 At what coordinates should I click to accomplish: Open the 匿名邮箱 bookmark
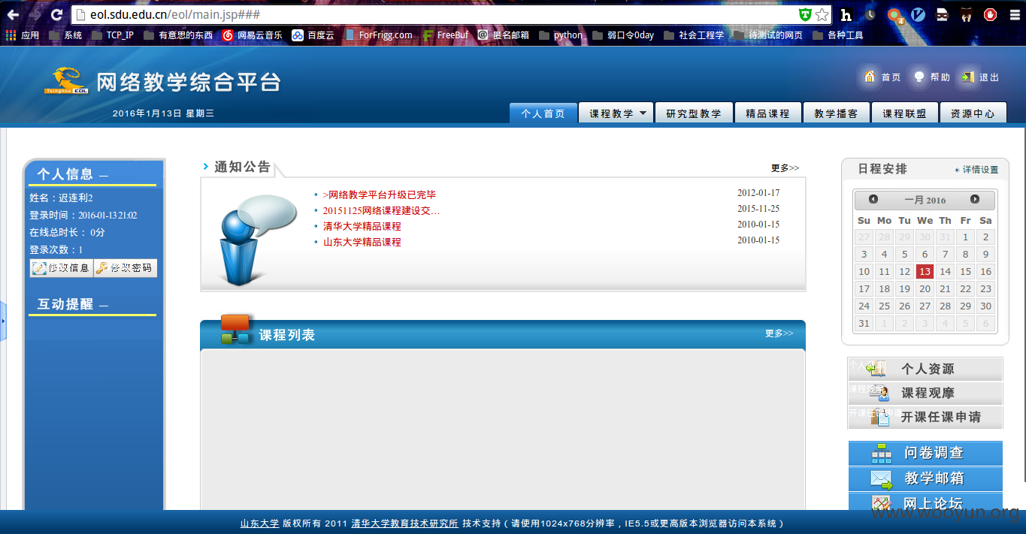click(x=503, y=35)
